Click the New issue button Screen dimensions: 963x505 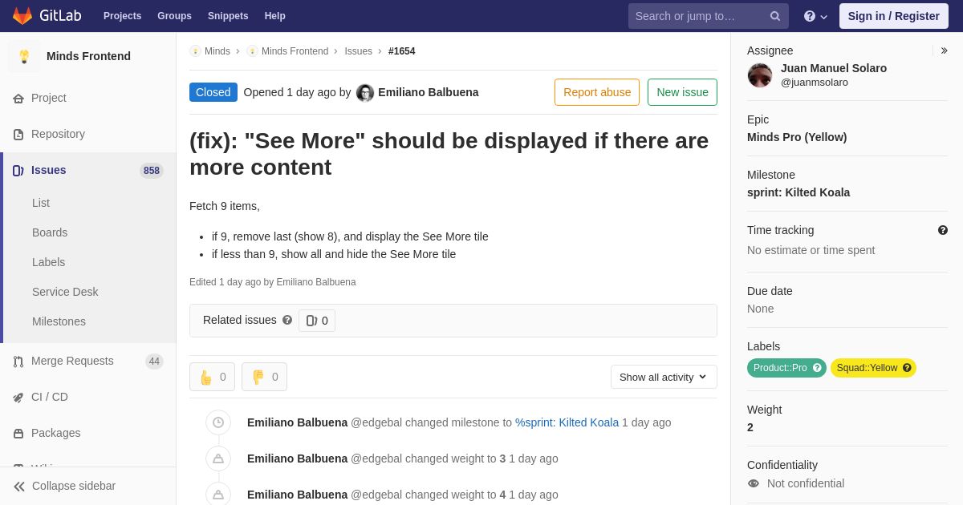pyautogui.click(x=682, y=92)
